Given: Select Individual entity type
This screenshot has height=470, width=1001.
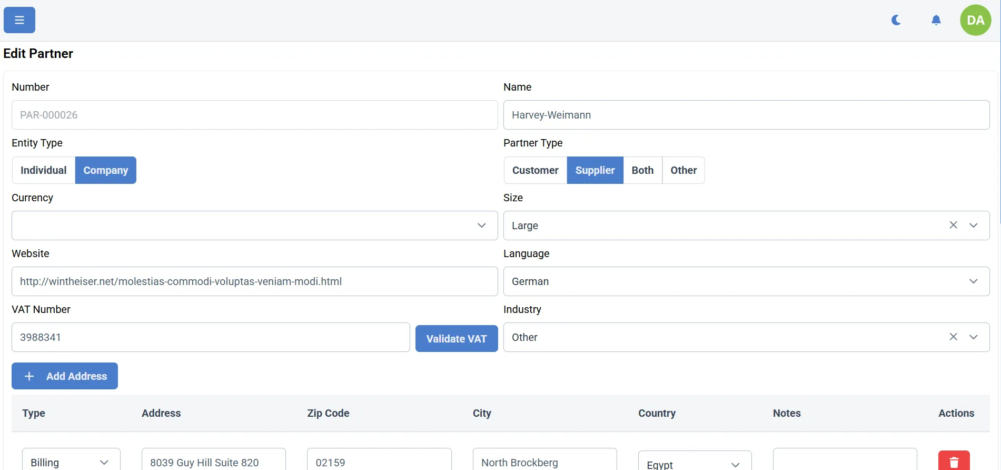Looking at the screenshot, I should click(44, 170).
